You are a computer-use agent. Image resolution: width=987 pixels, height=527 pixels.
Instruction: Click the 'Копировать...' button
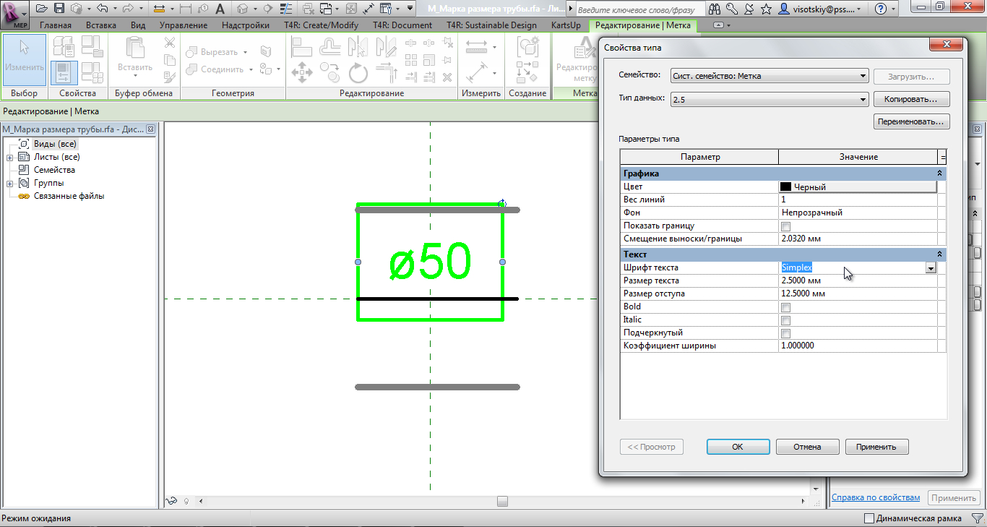coord(911,99)
